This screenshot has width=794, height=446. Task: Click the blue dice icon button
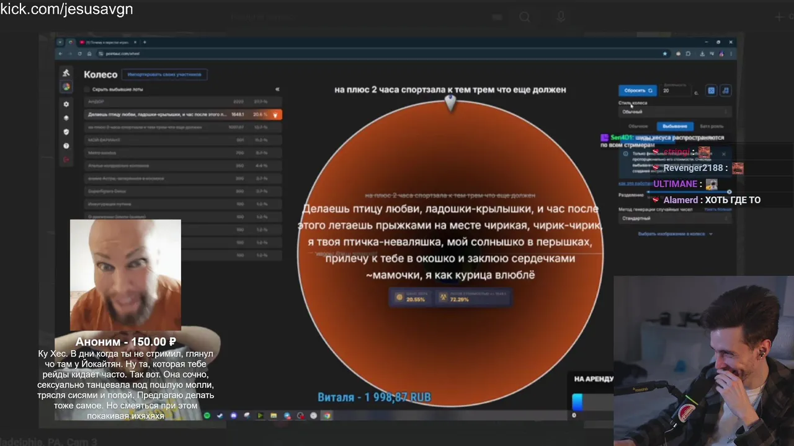pyautogui.click(x=711, y=90)
